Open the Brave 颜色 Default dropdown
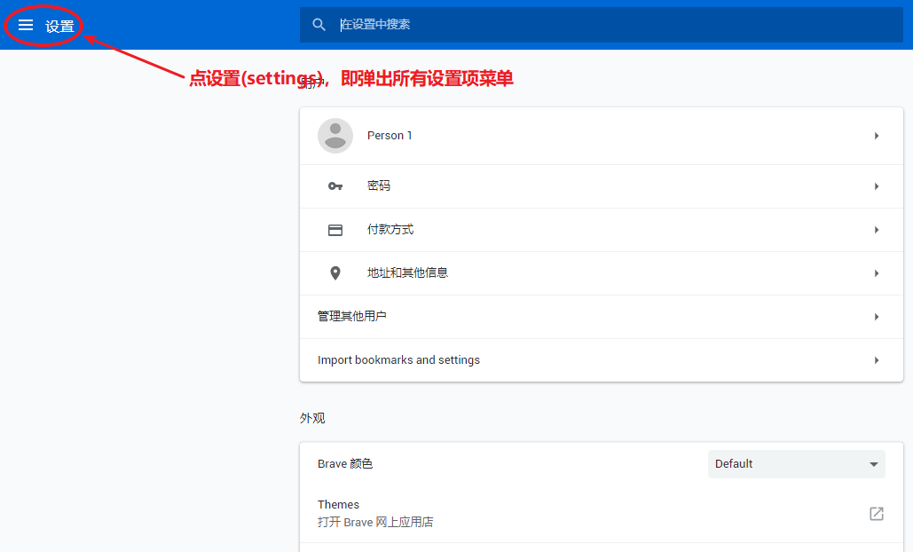913x552 pixels. [x=796, y=464]
